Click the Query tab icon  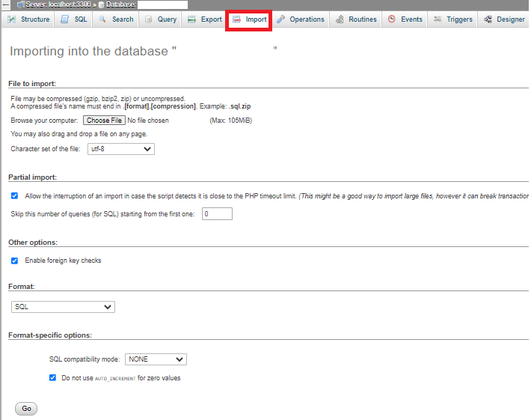147,19
